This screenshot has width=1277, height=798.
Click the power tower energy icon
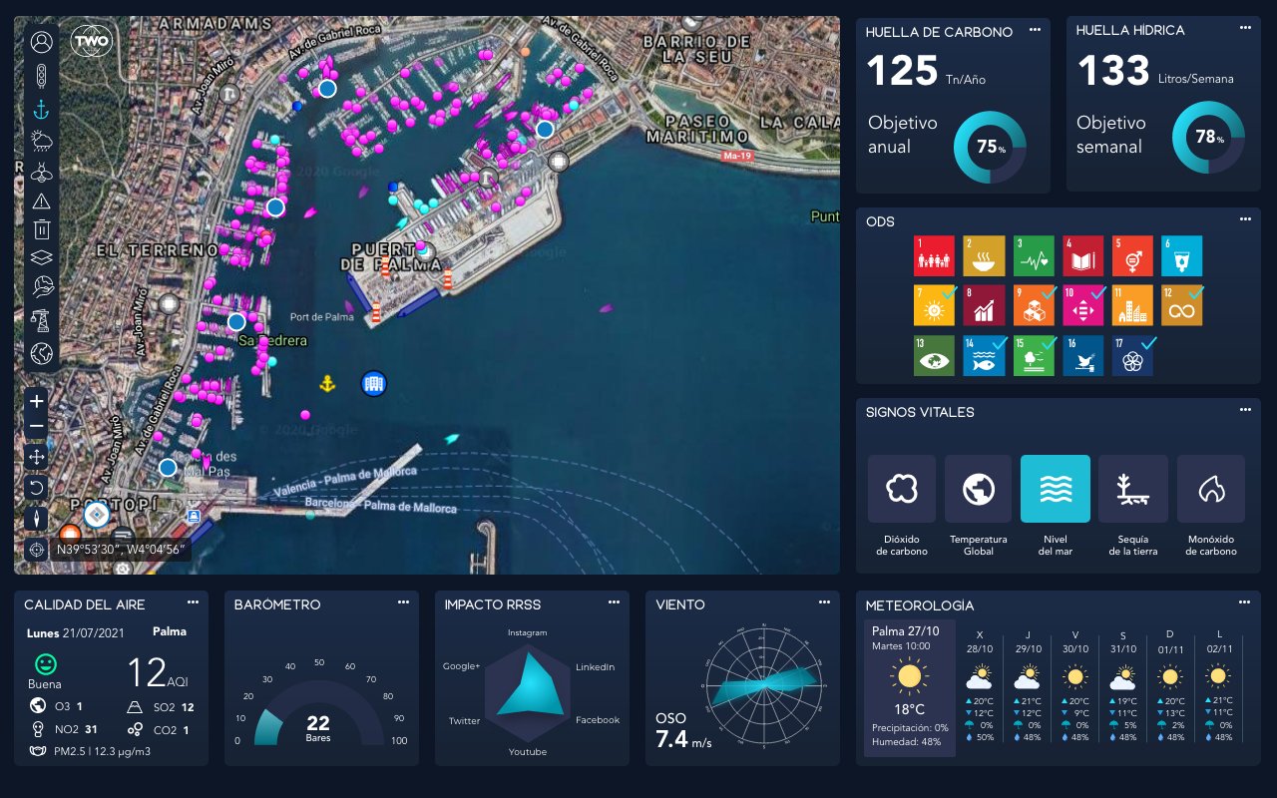point(41,320)
